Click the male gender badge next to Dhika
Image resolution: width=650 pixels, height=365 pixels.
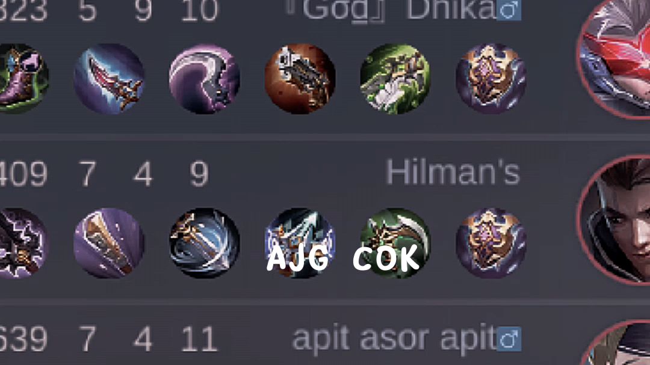coord(509,10)
